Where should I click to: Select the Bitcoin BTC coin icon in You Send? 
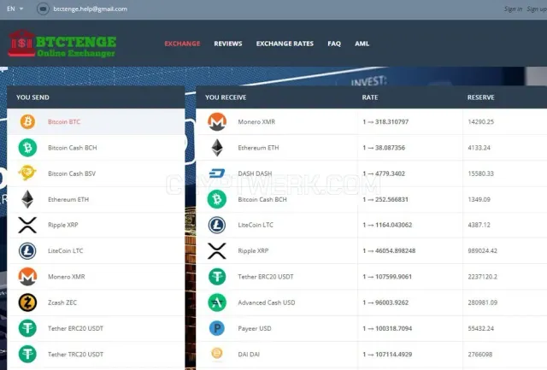27,121
